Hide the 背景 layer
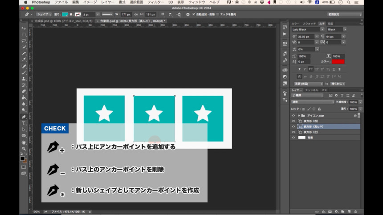 (x=293, y=138)
